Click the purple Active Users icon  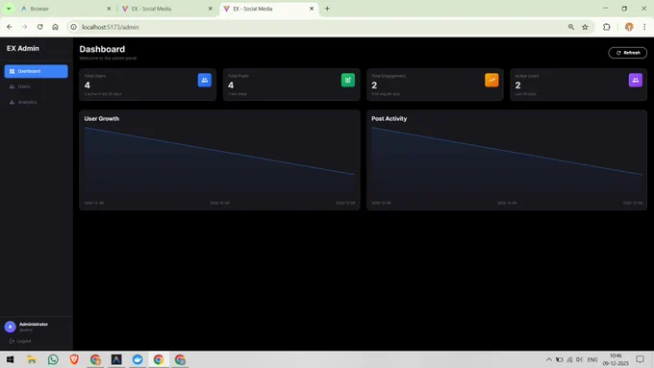635,80
